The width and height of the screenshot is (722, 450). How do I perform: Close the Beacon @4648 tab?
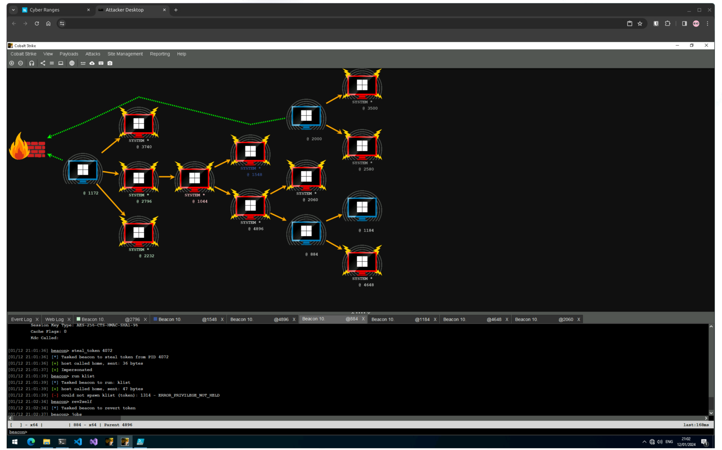click(x=507, y=319)
